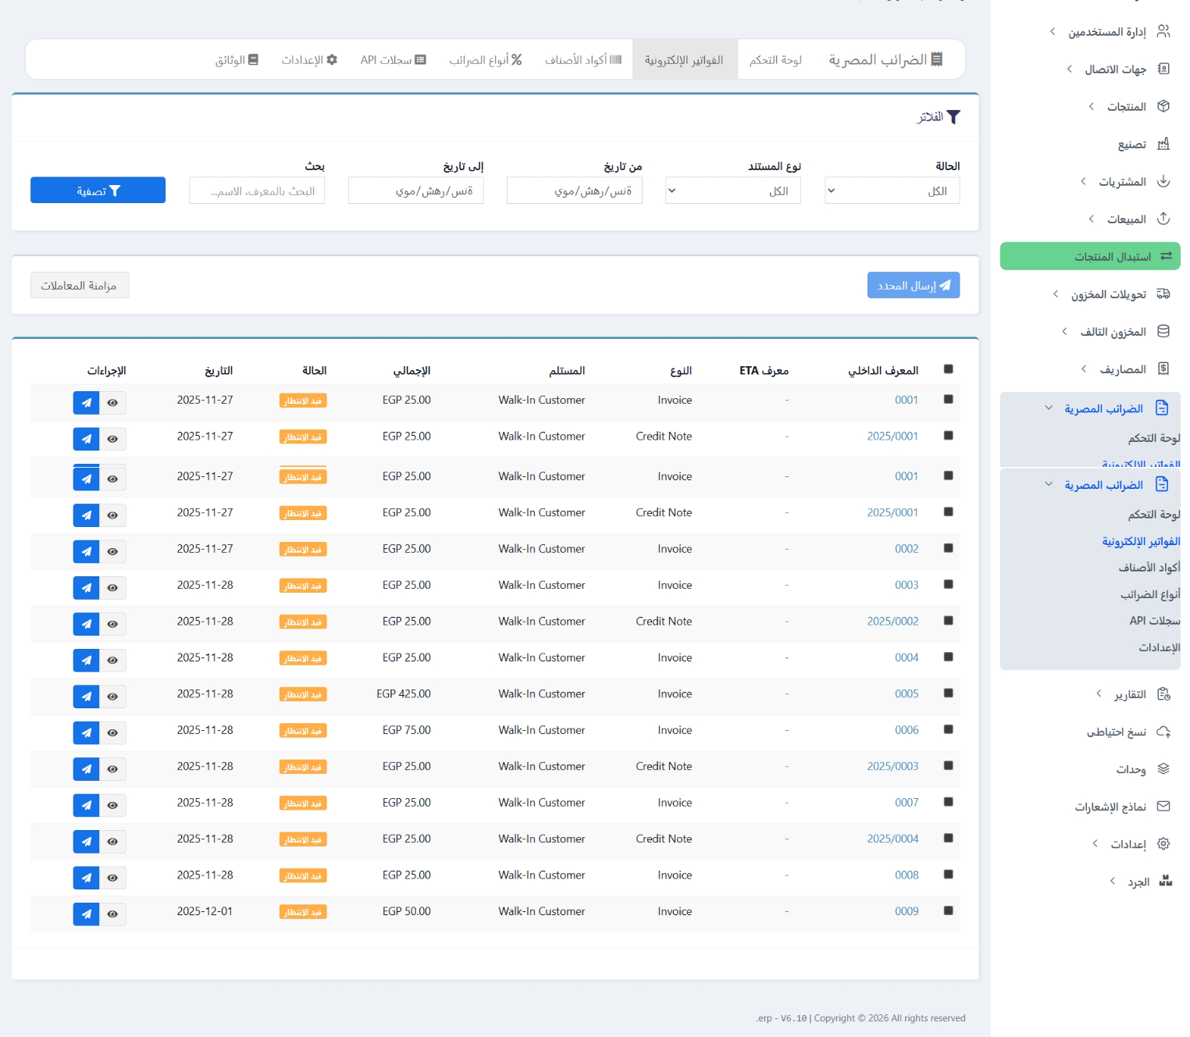Open notification templates envelope icon
1190x1037 pixels.
tap(1163, 807)
